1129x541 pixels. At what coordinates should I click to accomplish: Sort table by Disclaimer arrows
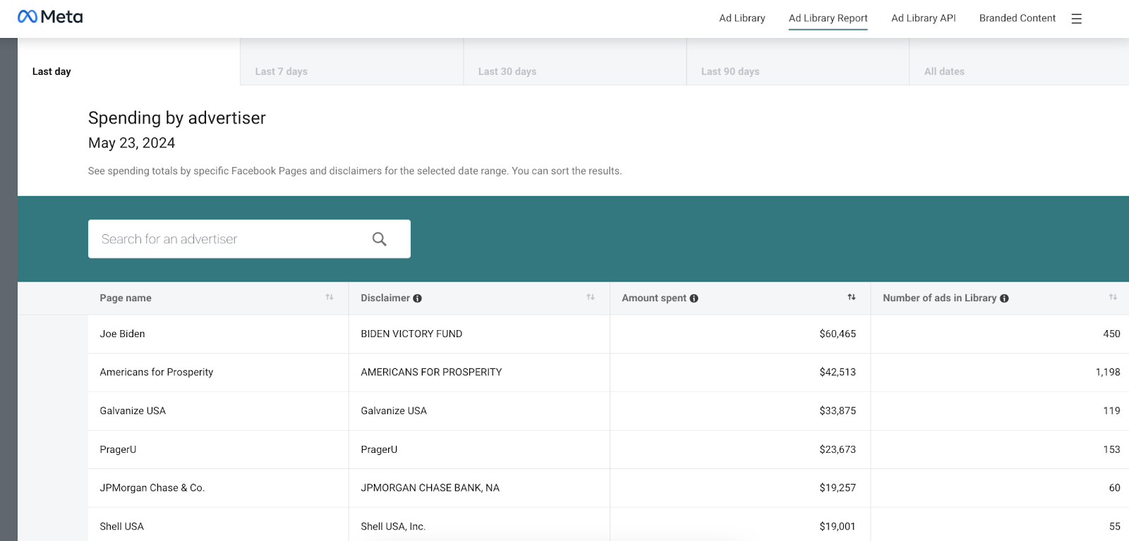pyautogui.click(x=591, y=298)
